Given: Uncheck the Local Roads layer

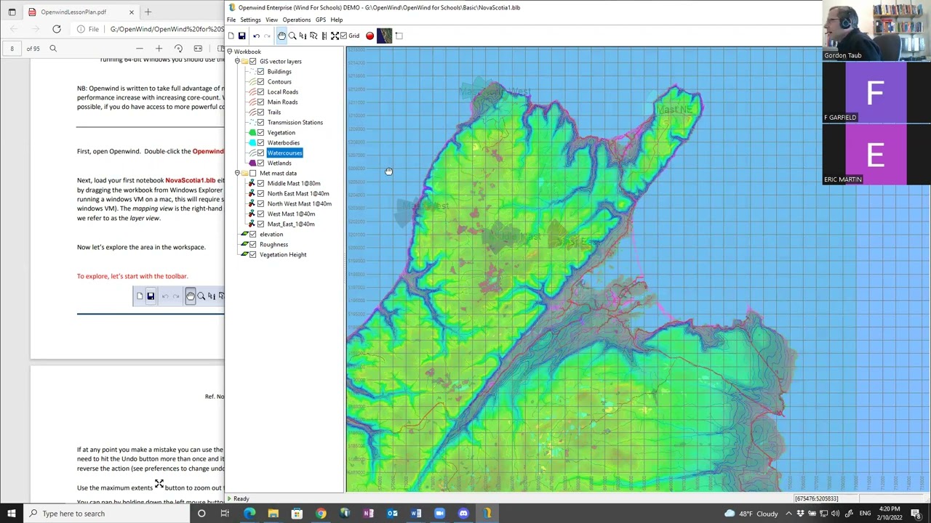Looking at the screenshot, I should (x=260, y=92).
